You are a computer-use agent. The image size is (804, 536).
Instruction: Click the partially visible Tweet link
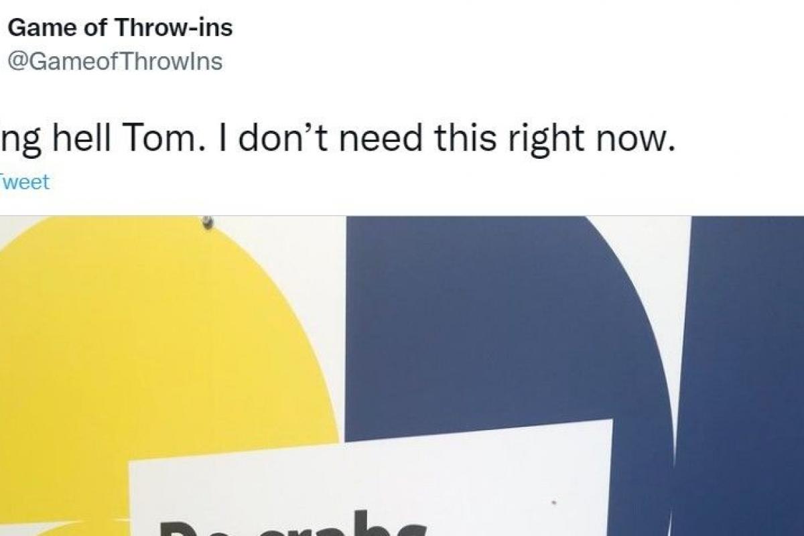pos(25,182)
